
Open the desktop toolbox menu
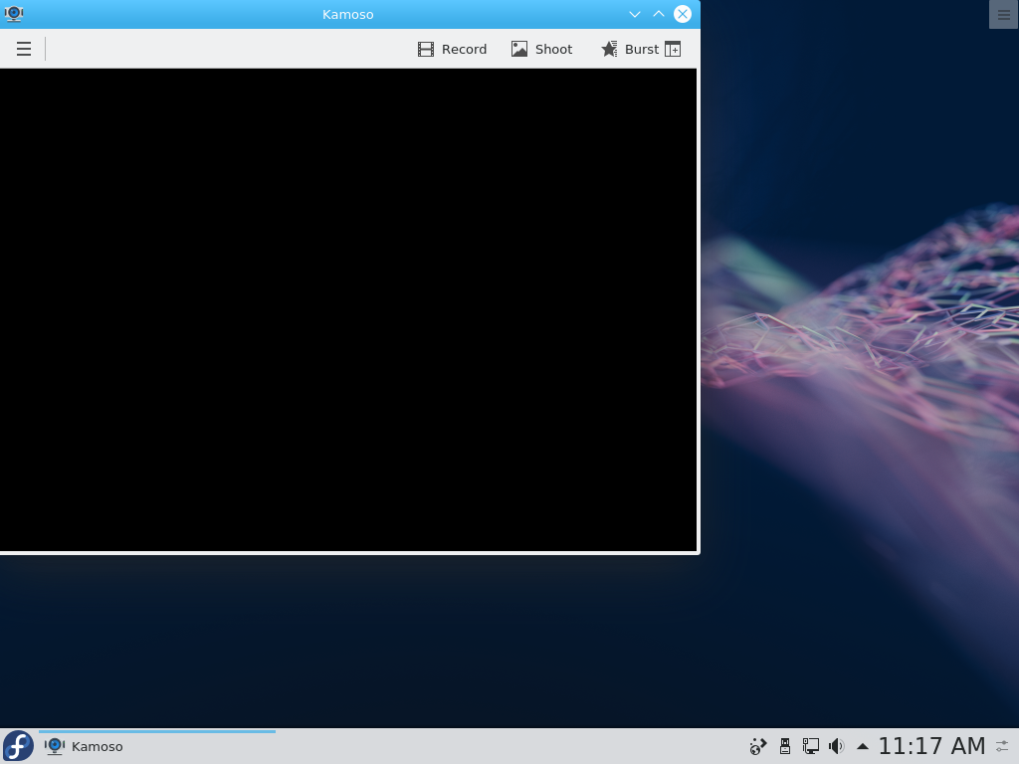tap(1004, 14)
